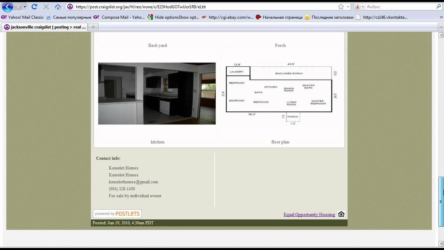The image size is (444, 250).
Task: Reload the page with the refresh icon
Action: [34, 7]
